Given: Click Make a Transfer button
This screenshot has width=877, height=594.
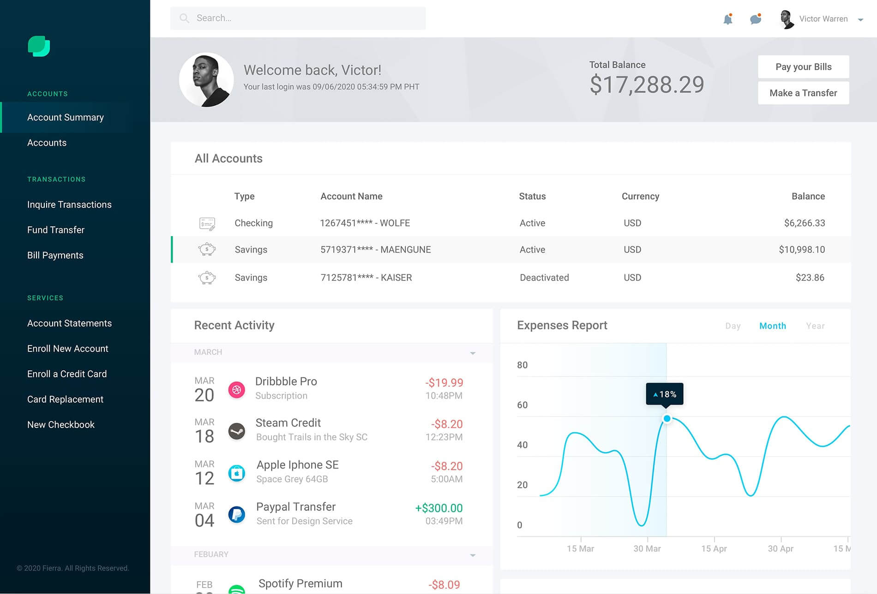Looking at the screenshot, I should (x=803, y=93).
